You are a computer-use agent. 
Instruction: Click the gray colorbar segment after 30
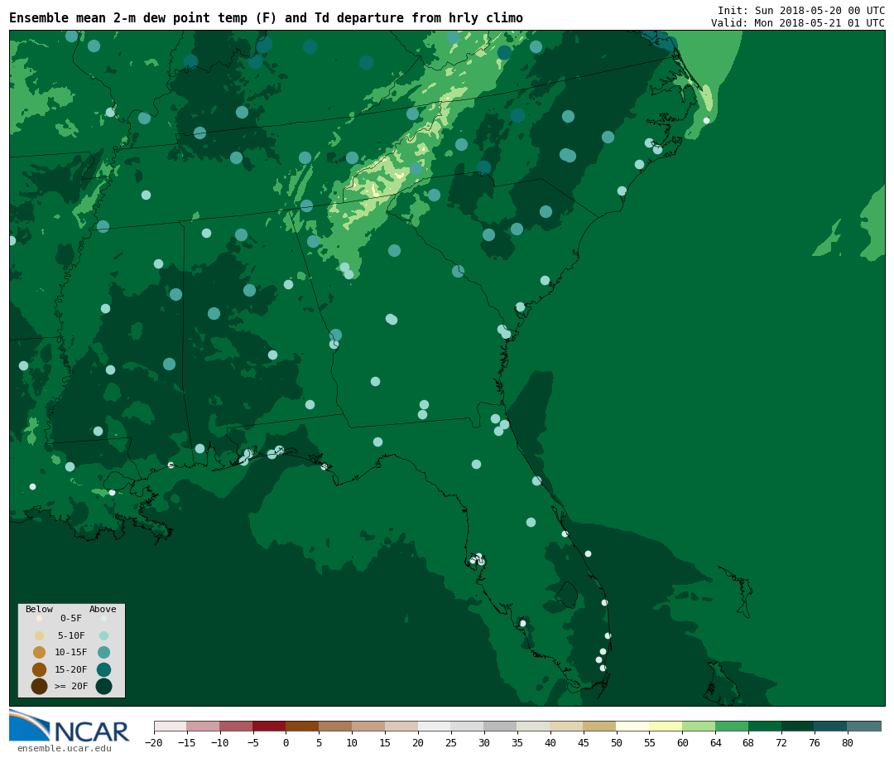tap(500, 727)
